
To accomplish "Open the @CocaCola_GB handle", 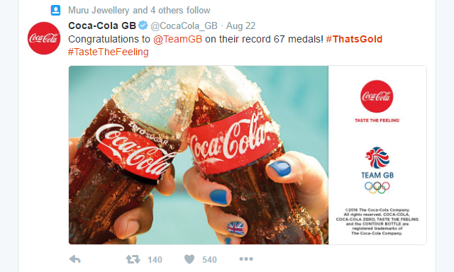I will click(184, 25).
